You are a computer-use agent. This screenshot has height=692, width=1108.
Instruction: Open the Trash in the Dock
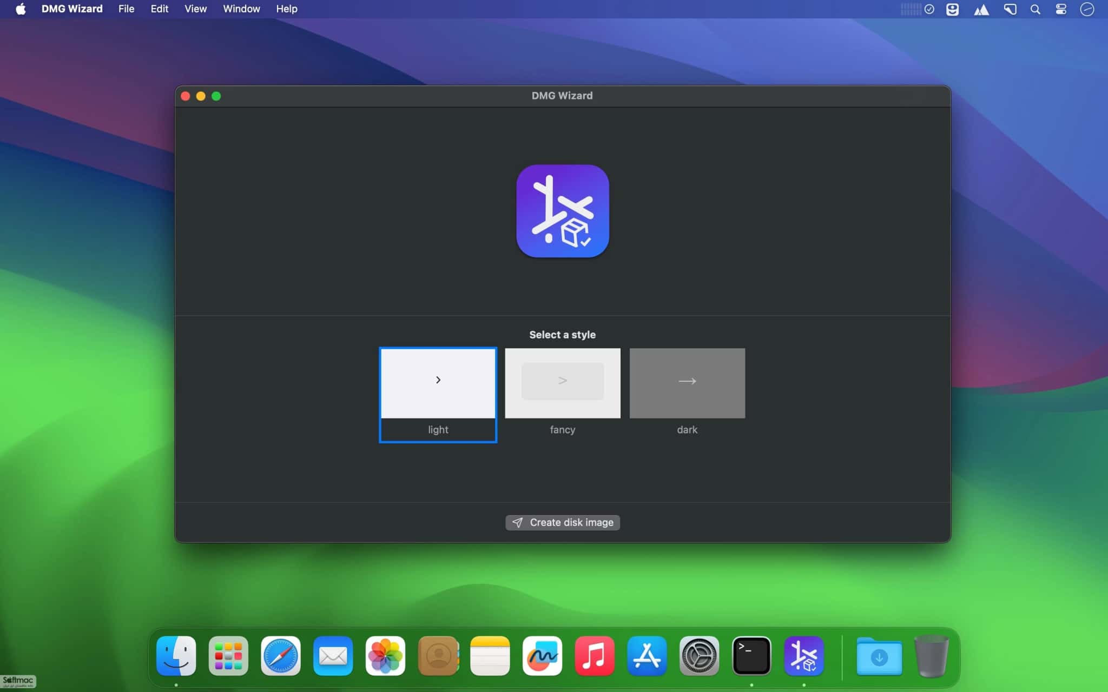pyautogui.click(x=931, y=656)
